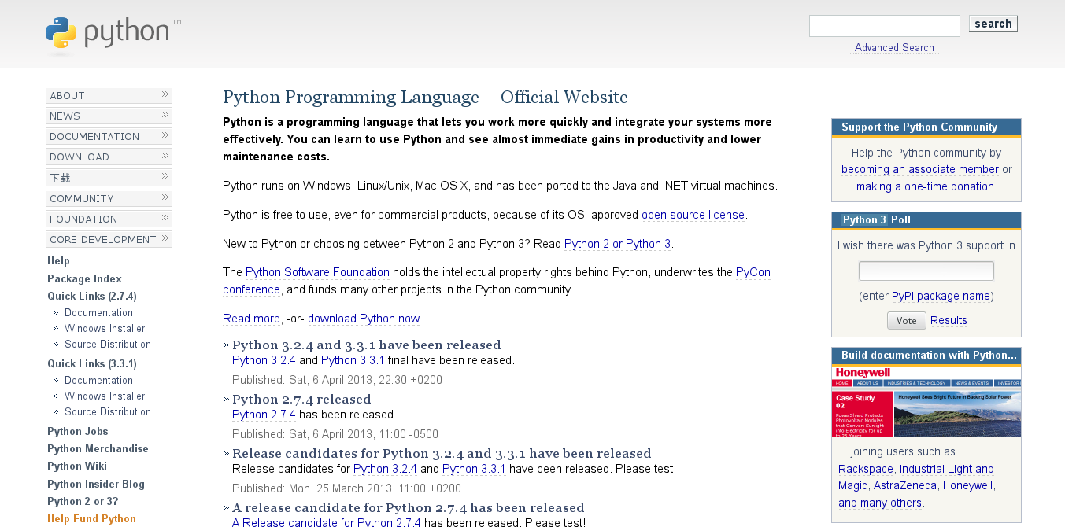Open the Honeywell case study thumbnail

[x=926, y=401]
